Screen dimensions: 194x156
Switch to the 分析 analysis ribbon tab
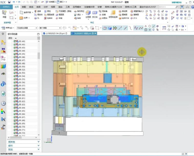pyautogui.click(x=46, y=7)
